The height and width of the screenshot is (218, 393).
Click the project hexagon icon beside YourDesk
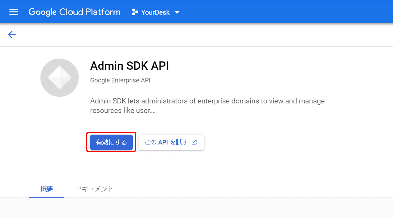[135, 12]
